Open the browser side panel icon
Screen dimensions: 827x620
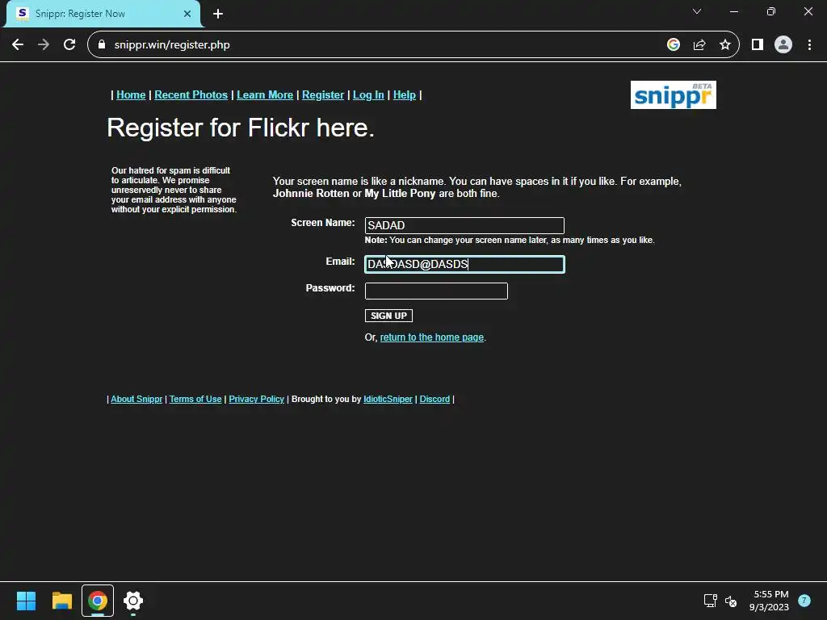click(x=758, y=45)
